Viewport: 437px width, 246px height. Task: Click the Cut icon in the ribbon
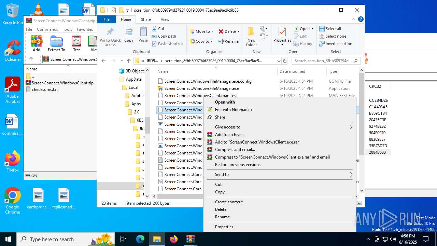pos(158,29)
